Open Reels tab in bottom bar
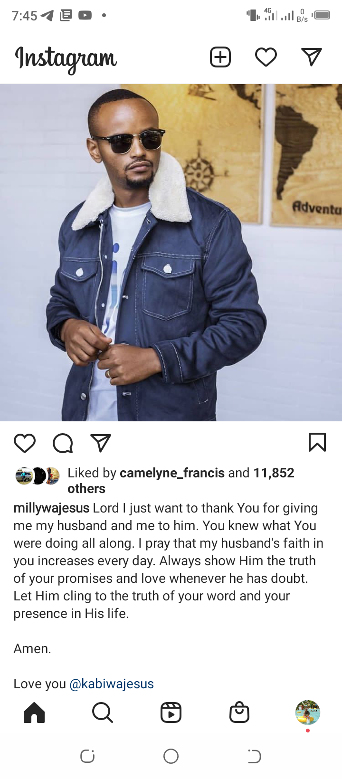This screenshot has width=342, height=779. tap(171, 712)
